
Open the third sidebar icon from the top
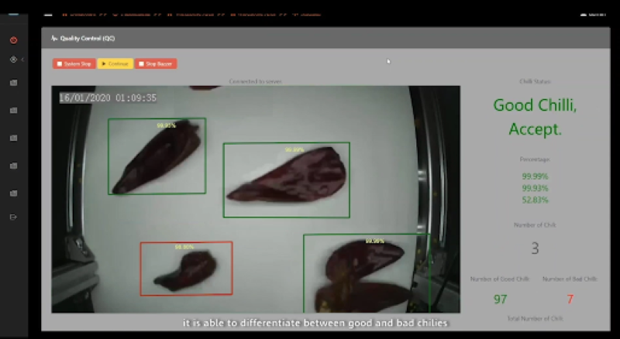[13, 83]
